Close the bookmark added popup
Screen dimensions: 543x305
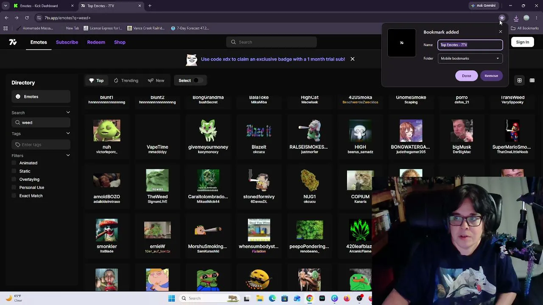coord(501,32)
